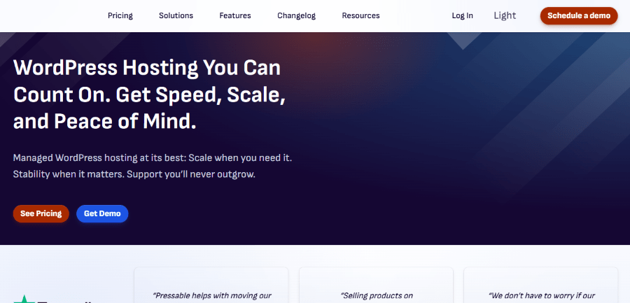Expand the Features navigation menu
630x303 pixels.
point(234,15)
